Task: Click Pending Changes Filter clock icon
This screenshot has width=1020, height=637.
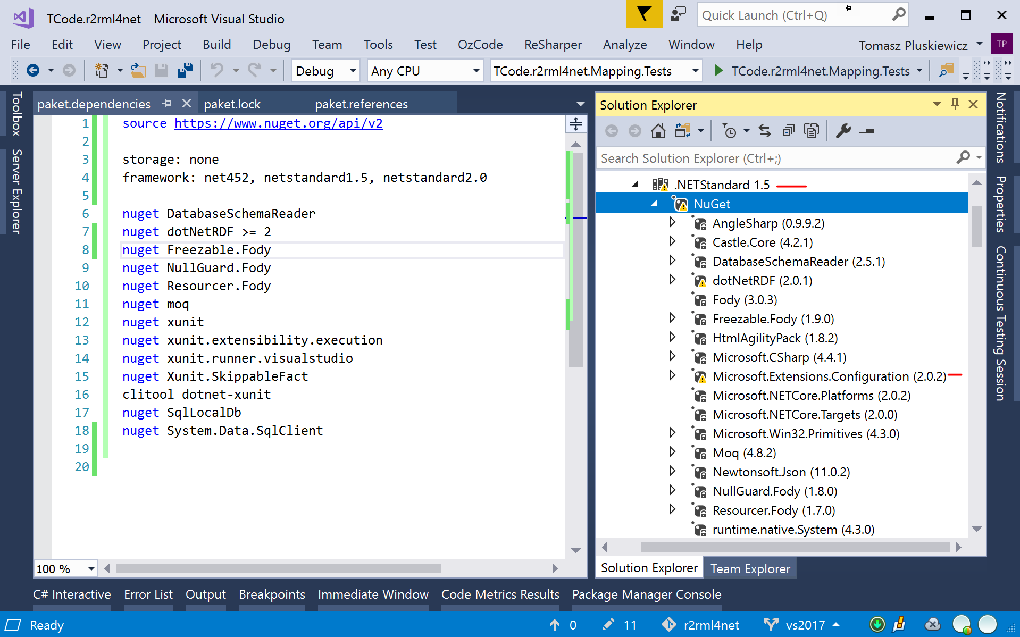Action: (730, 131)
